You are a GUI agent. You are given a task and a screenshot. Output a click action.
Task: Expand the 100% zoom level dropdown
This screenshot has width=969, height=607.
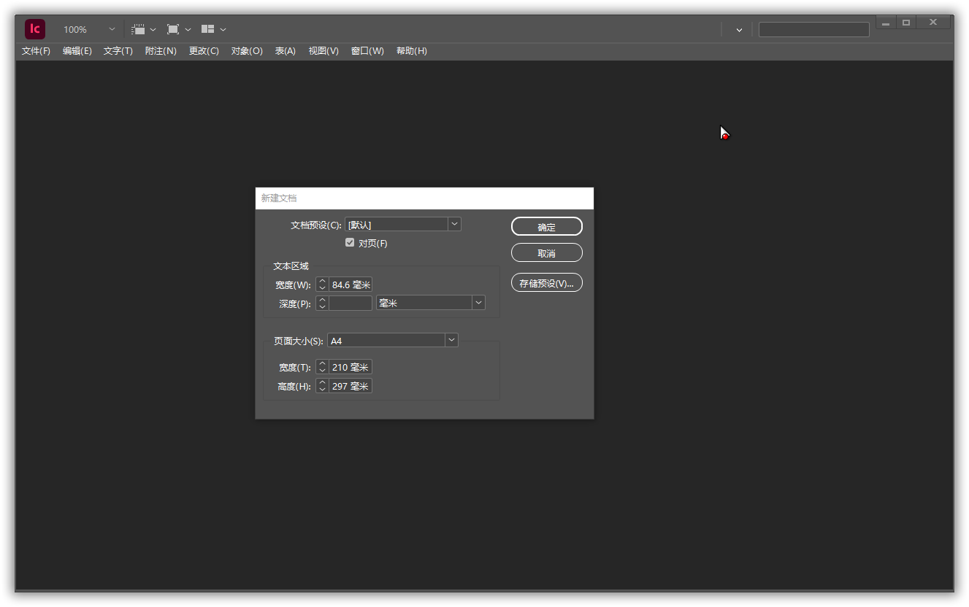point(112,29)
